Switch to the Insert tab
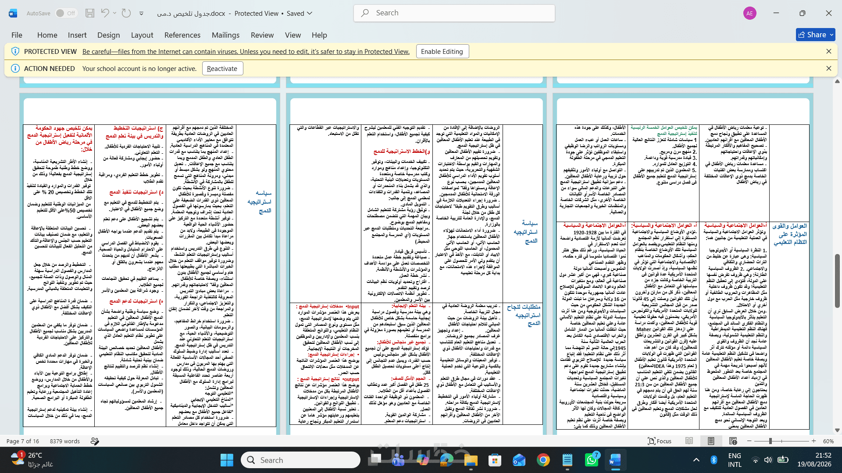This screenshot has height=473, width=842. pyautogui.click(x=77, y=35)
